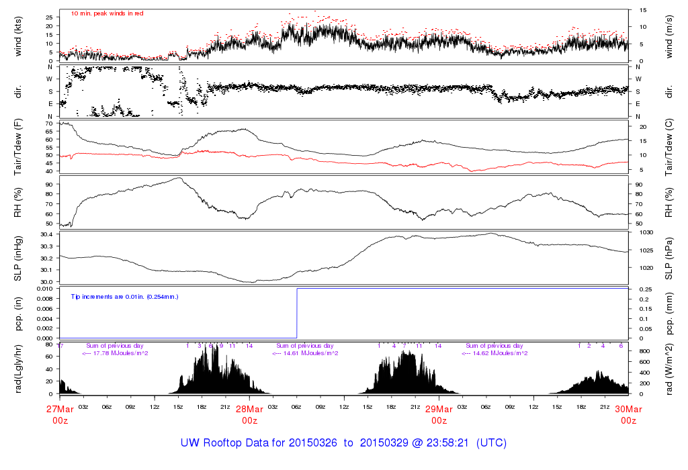Select the 'pcp. (in)' axis label
The image size is (688, 470).
point(18,314)
